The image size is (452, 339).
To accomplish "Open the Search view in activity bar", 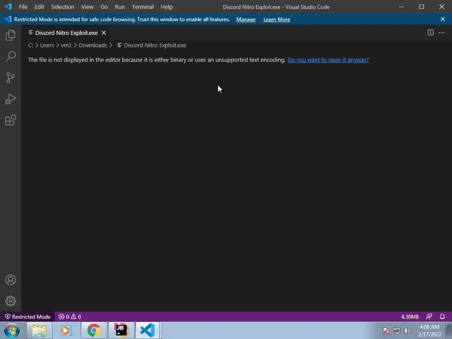I will click(x=11, y=56).
